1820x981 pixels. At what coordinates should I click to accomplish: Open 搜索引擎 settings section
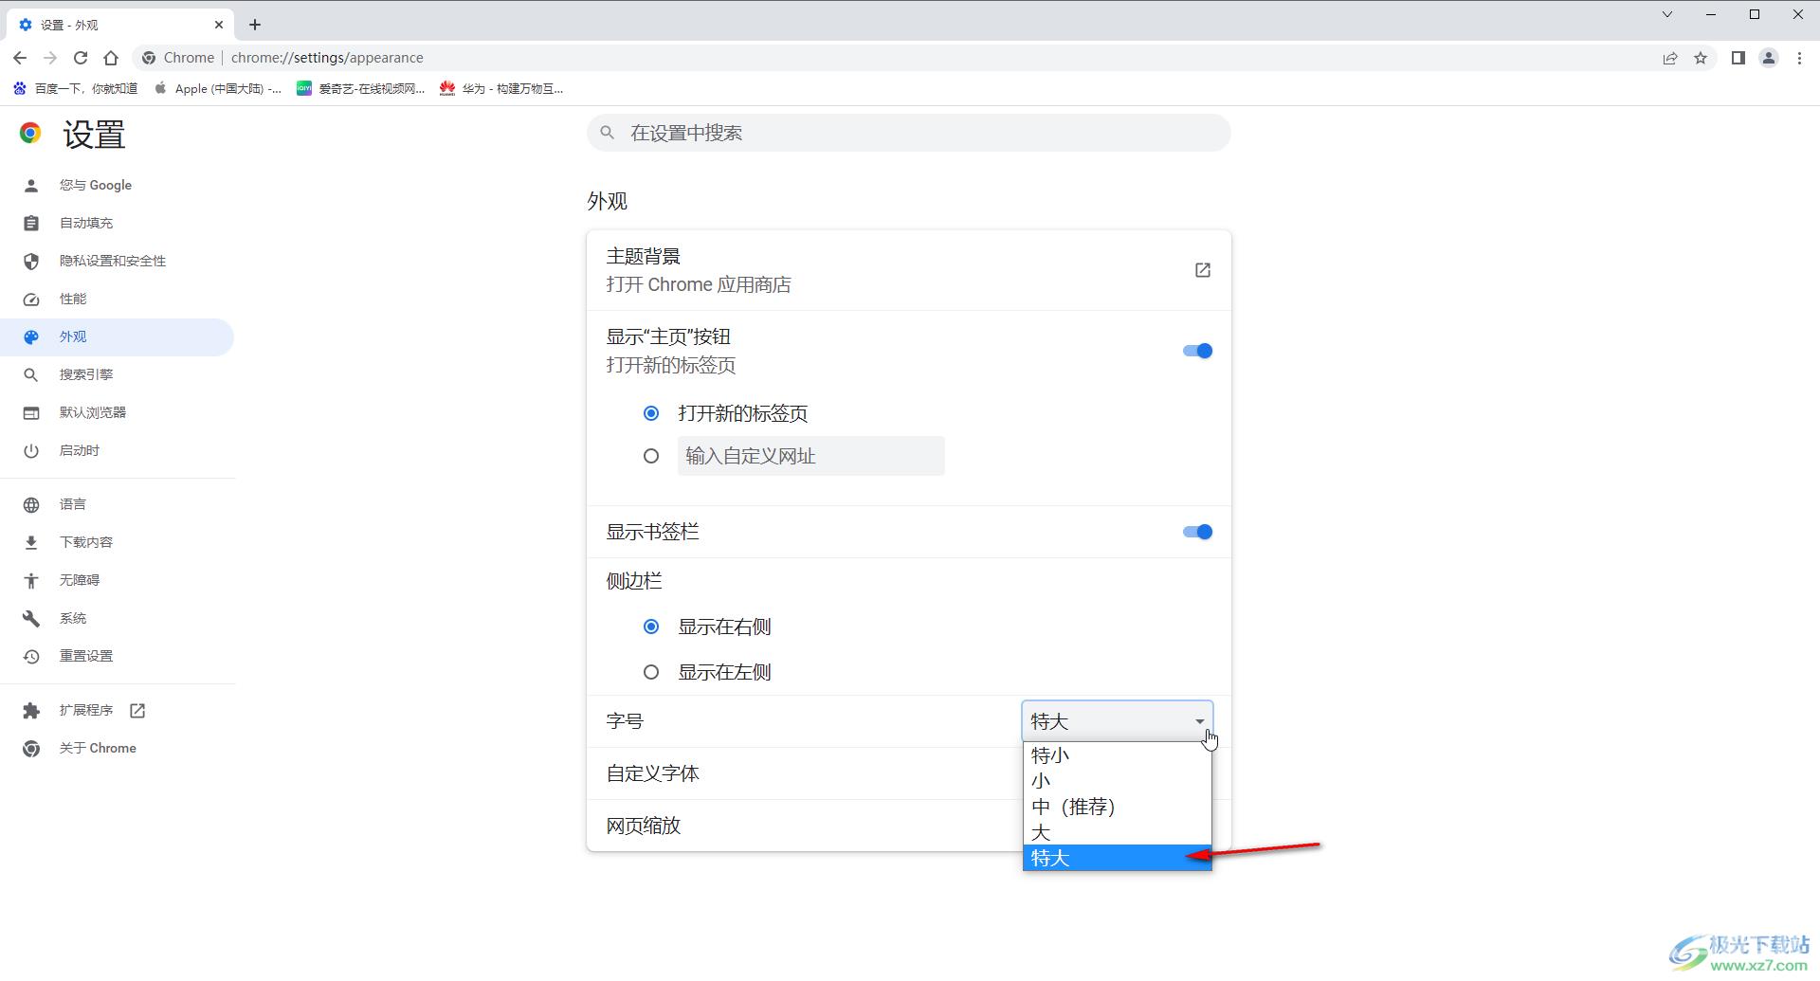pyautogui.click(x=117, y=374)
